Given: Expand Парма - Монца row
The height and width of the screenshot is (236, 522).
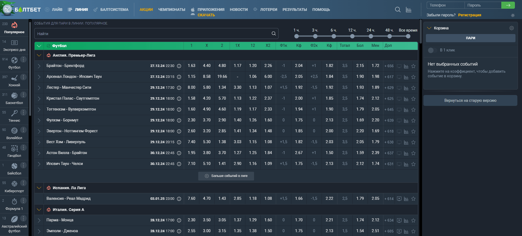Looking at the screenshot, I should tap(39, 220).
